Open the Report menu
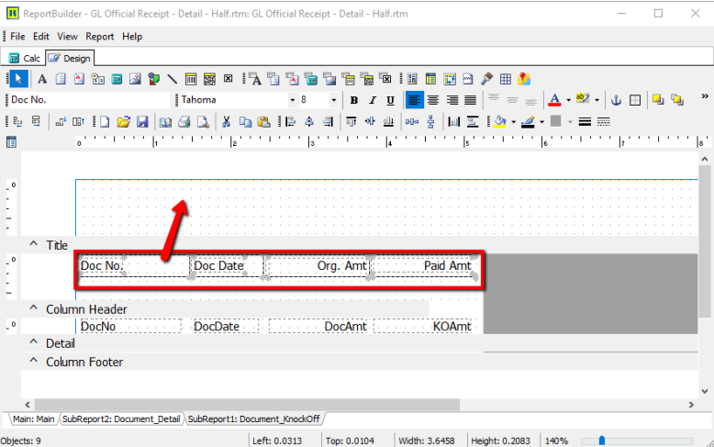The image size is (714, 447). 100,37
